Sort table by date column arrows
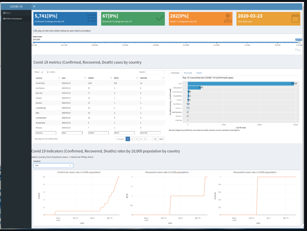This screenshot has width=307, height=231. point(85,78)
